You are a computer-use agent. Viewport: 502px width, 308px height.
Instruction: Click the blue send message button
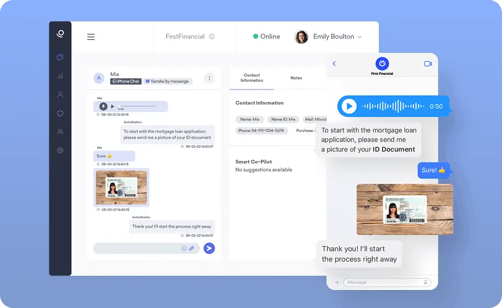[209, 248]
